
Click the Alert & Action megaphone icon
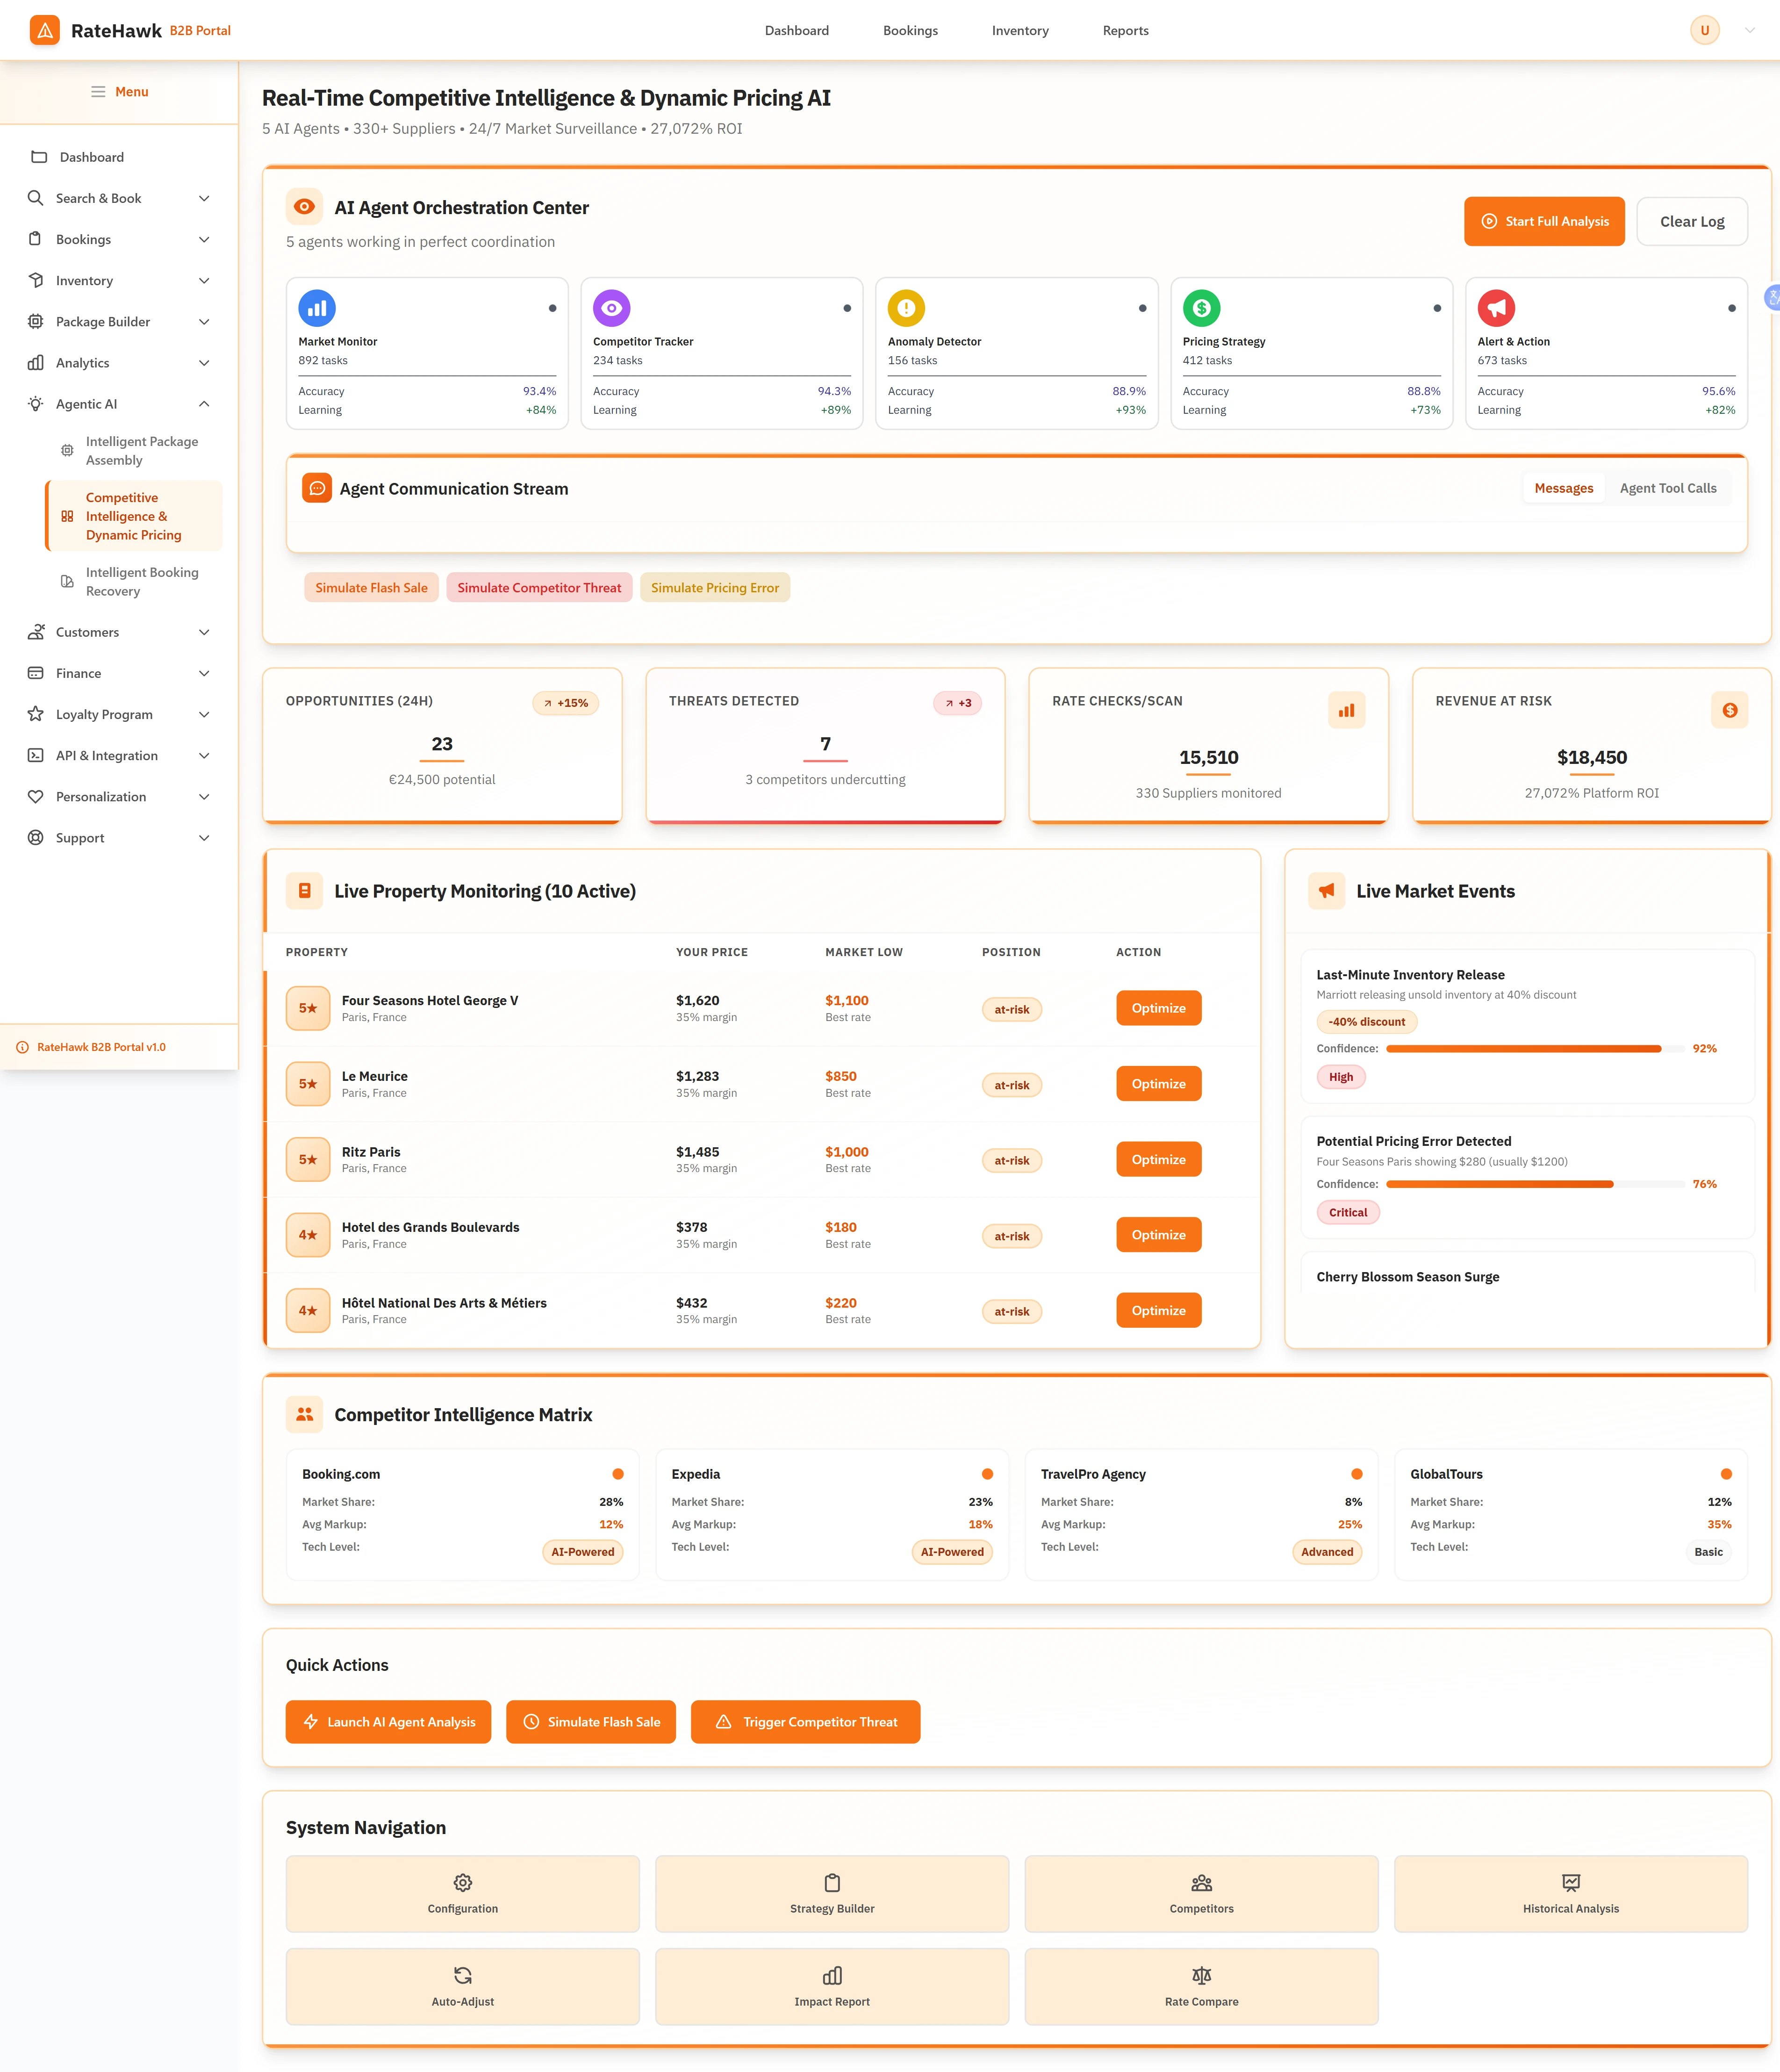(1496, 308)
